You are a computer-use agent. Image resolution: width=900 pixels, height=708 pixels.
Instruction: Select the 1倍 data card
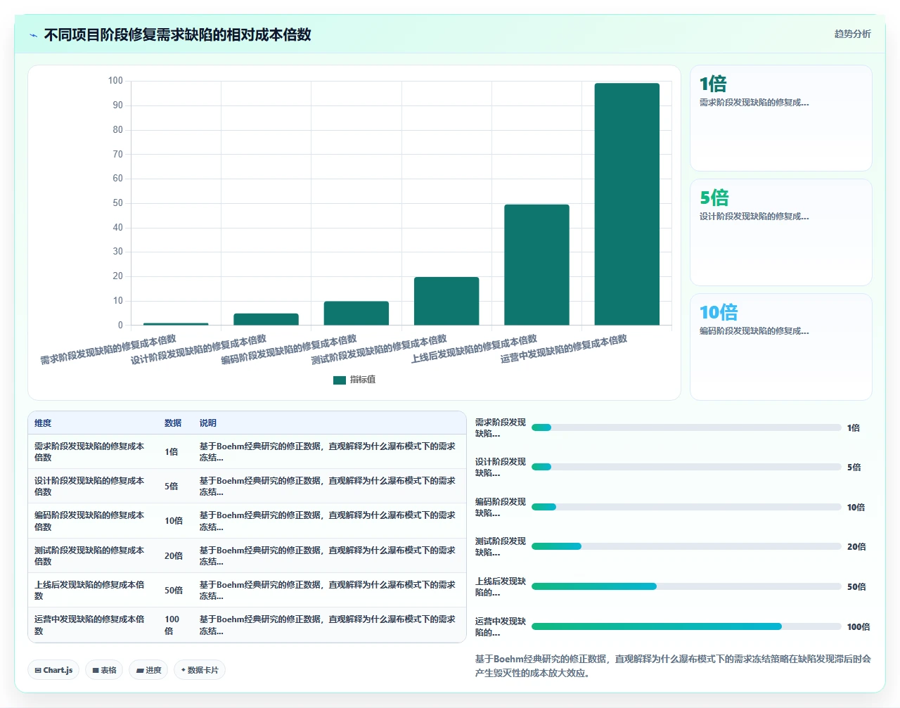[x=781, y=118]
